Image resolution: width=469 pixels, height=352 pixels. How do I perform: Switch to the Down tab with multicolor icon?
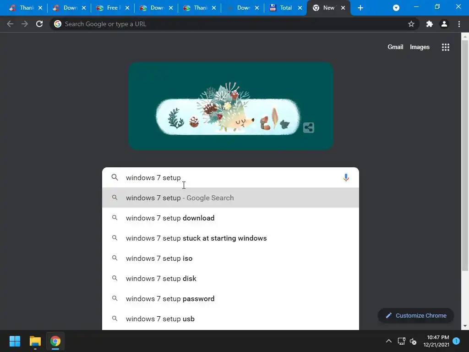[x=156, y=8]
